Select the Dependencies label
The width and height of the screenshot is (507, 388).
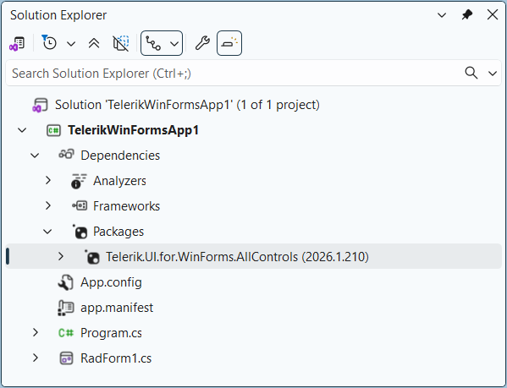[120, 156]
